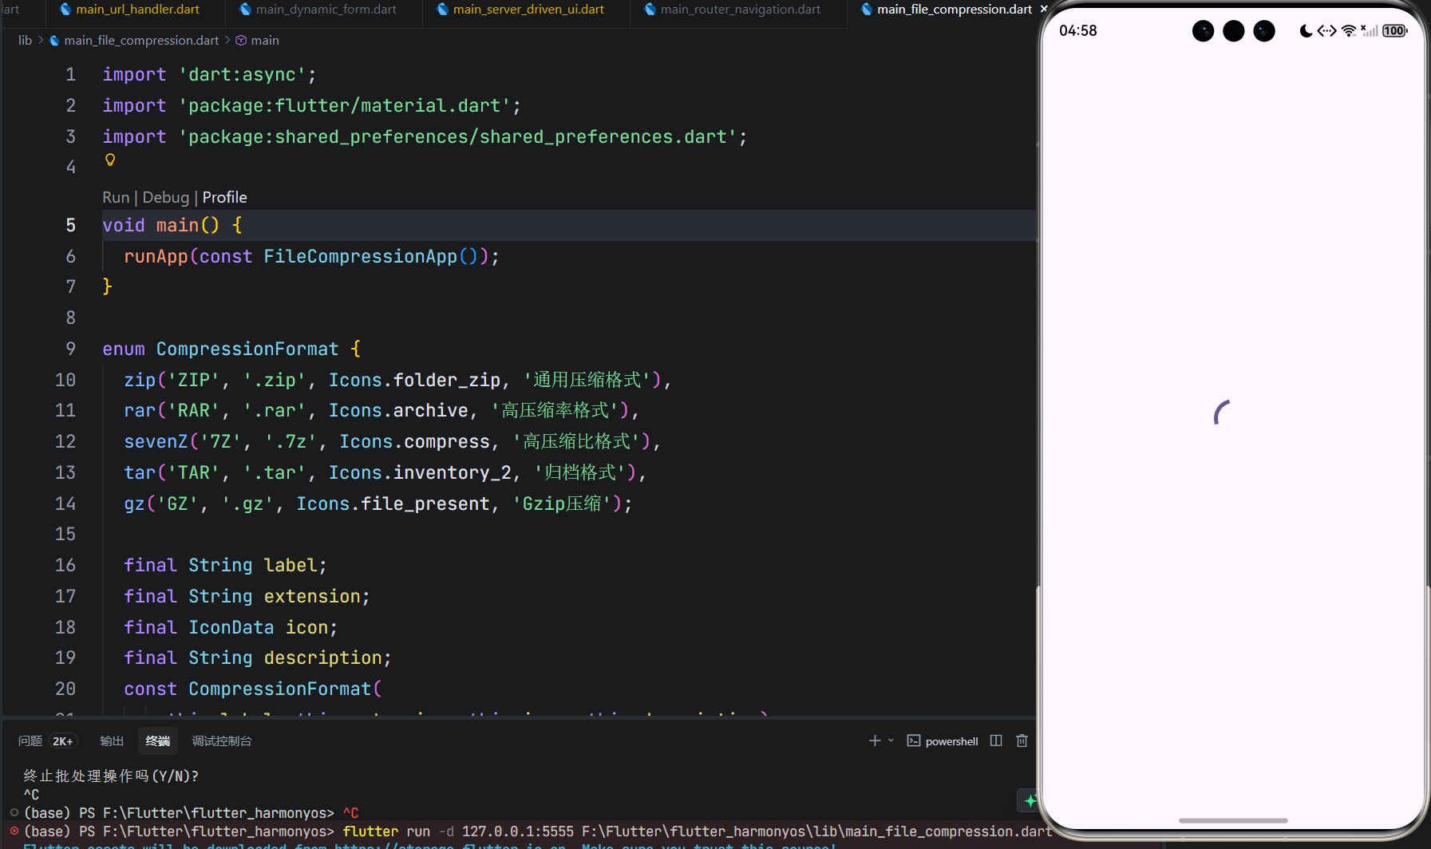Open the main_url_handler.dart tab
Screen dimensions: 1431x849
[130, 10]
